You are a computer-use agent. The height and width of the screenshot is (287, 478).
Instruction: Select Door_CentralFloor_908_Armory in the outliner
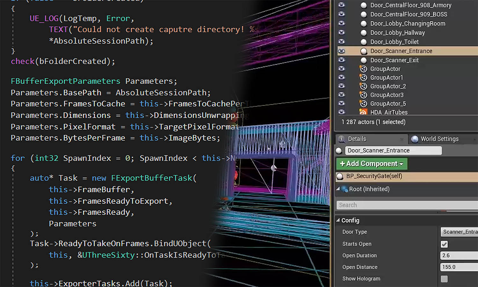pos(411,5)
